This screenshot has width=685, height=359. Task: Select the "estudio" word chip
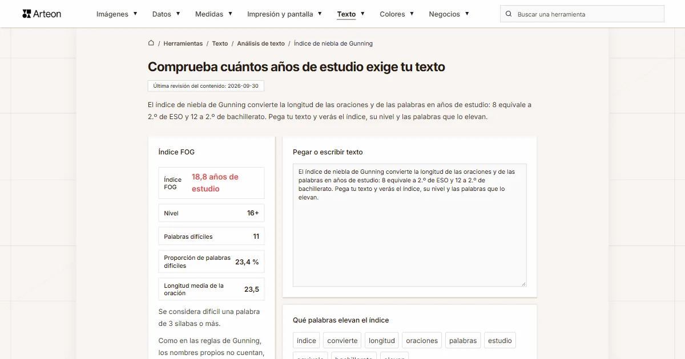(x=500, y=341)
